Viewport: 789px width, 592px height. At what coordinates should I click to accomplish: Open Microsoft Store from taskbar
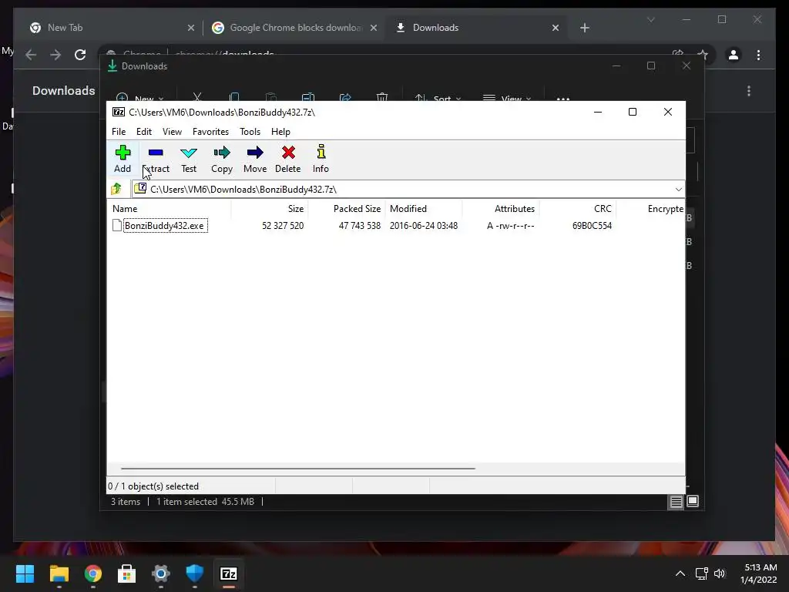(127, 573)
